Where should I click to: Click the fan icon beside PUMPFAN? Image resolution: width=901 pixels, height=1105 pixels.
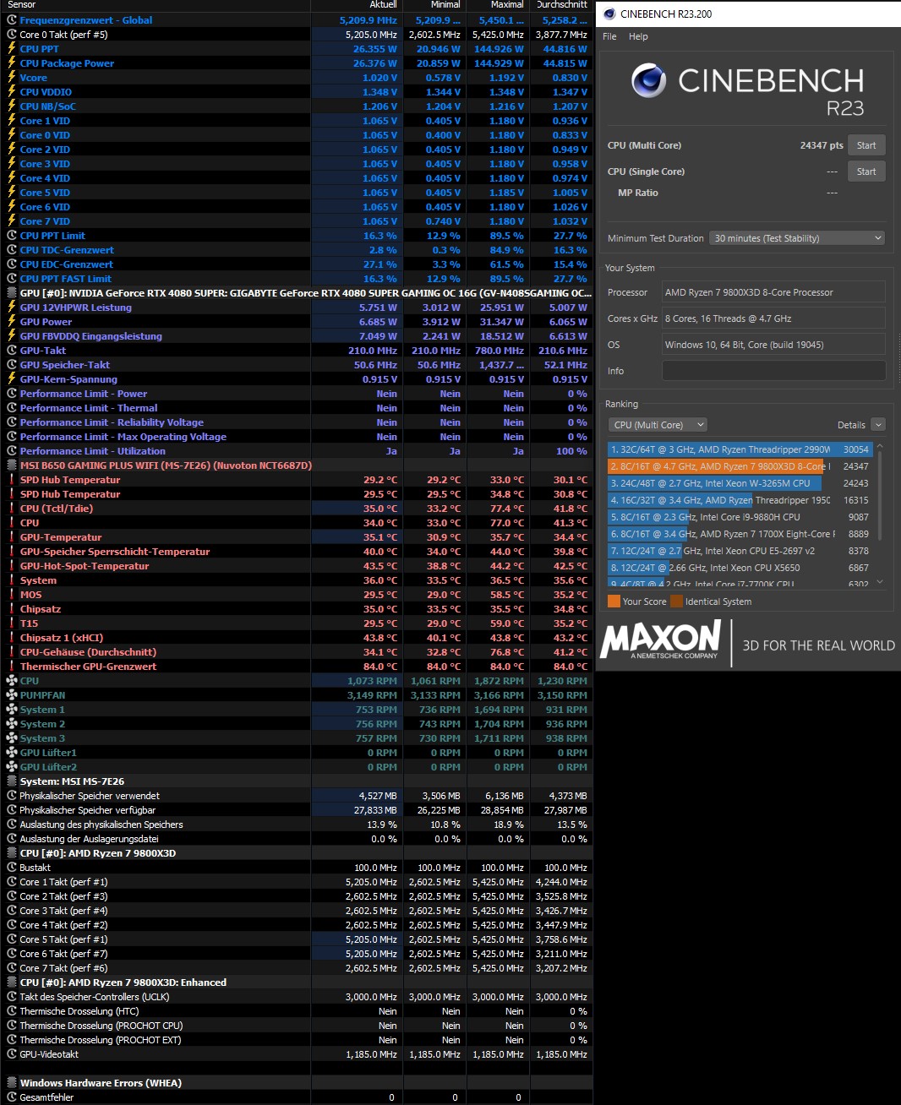(11, 695)
